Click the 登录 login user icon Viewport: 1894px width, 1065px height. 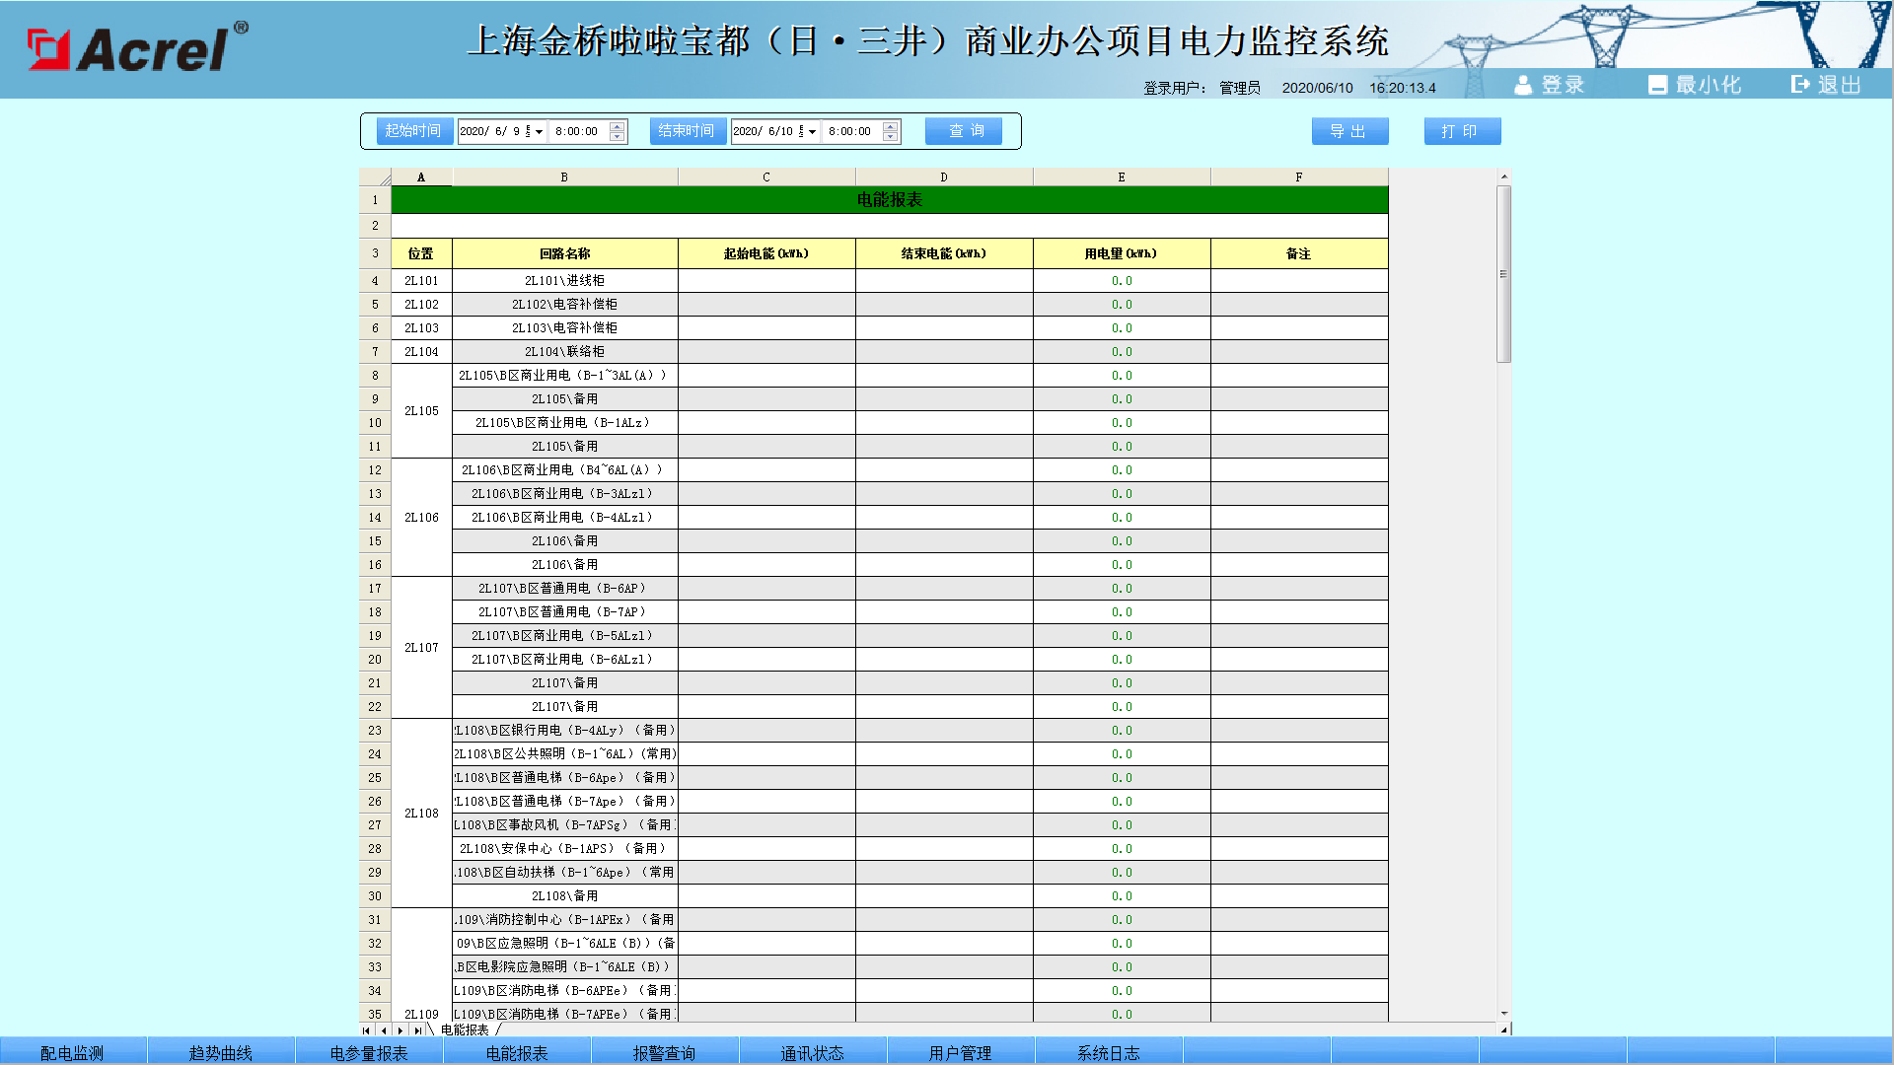click(x=1523, y=85)
